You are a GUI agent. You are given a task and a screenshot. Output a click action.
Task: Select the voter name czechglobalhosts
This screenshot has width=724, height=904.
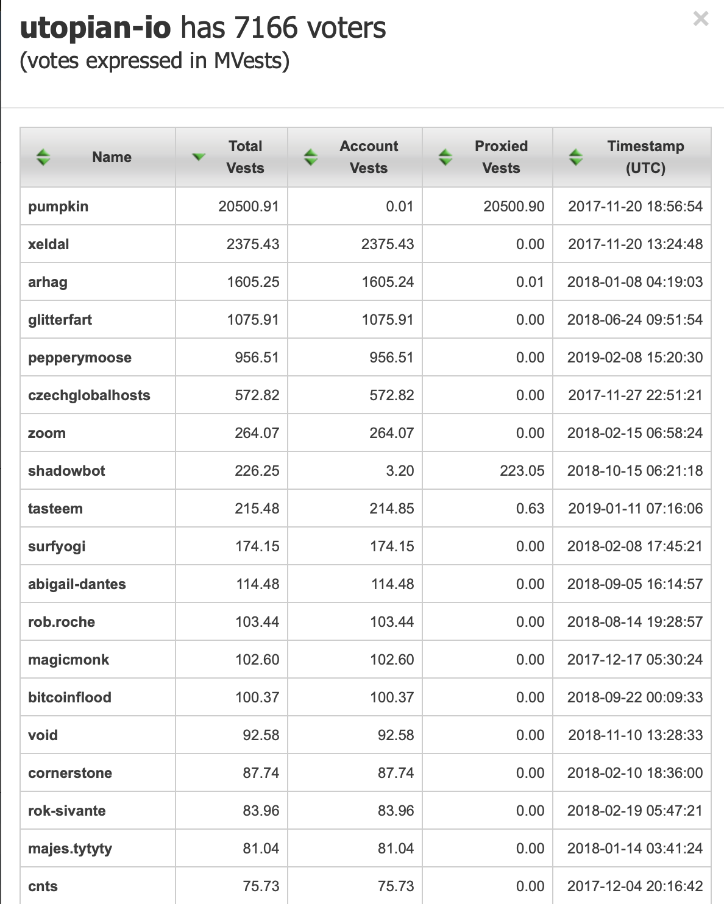click(89, 395)
